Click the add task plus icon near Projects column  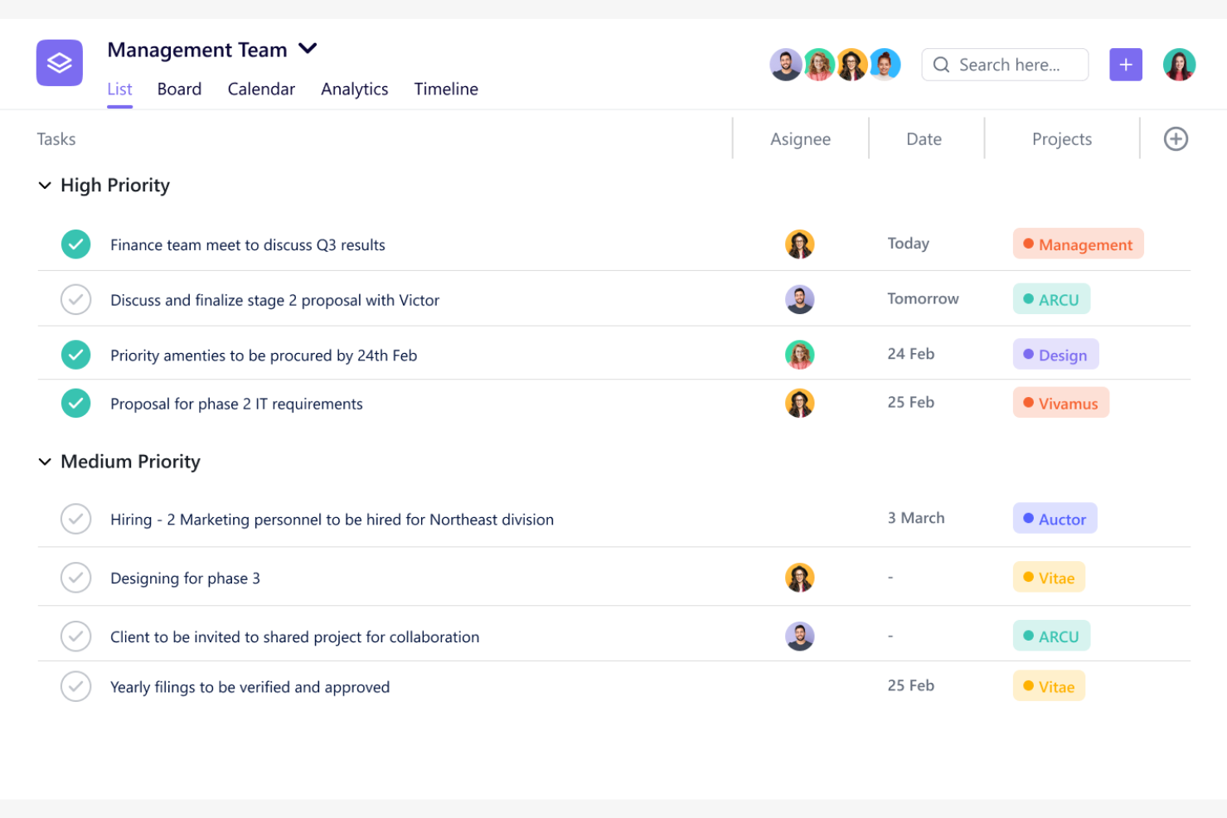(1176, 138)
